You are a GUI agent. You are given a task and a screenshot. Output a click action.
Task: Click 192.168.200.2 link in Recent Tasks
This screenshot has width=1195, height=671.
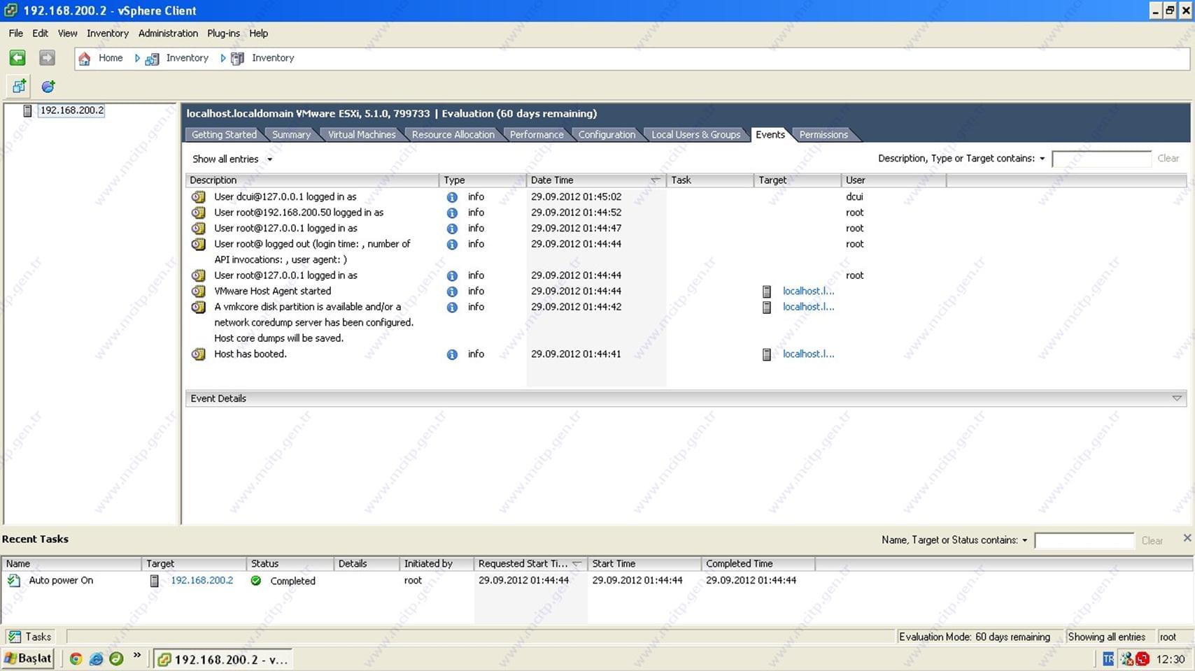tap(202, 581)
